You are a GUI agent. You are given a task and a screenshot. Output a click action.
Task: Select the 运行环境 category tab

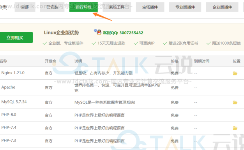[83, 7]
